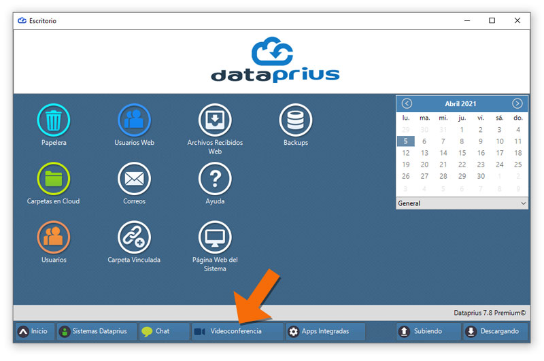The width and height of the screenshot is (544, 361).
Task: Select April 10 in the calendar
Action: click(x=499, y=141)
